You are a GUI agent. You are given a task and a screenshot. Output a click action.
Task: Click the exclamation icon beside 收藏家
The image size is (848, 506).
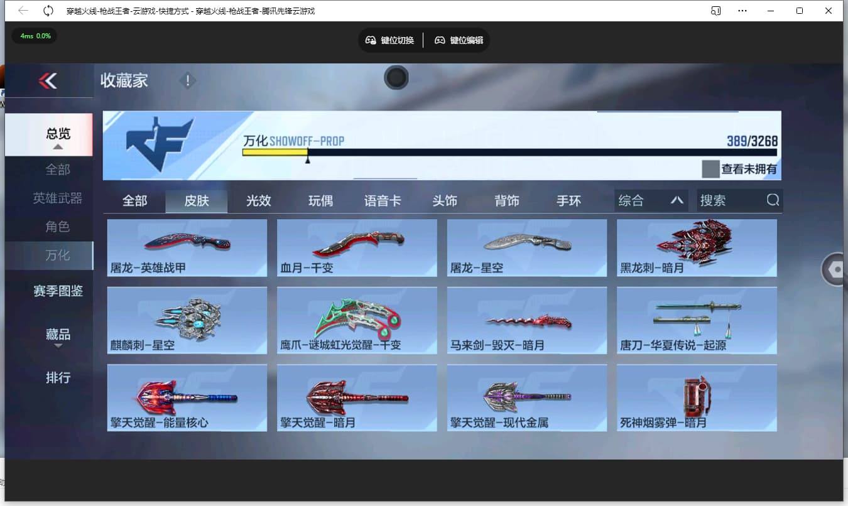click(x=187, y=80)
